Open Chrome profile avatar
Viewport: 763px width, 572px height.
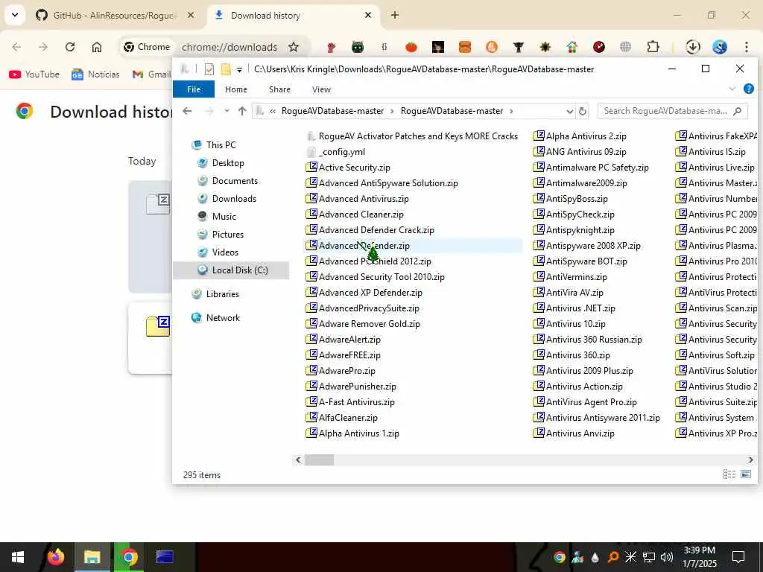[720, 47]
